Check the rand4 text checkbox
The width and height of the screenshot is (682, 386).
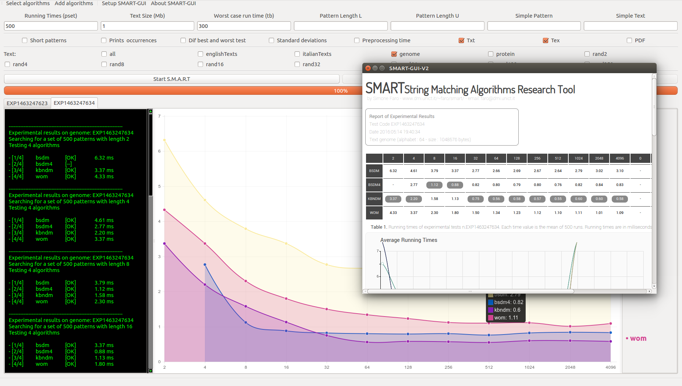pyautogui.click(x=7, y=64)
